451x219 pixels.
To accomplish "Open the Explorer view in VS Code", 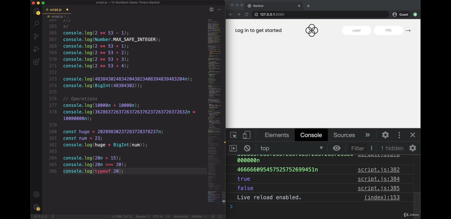I will click(36, 12).
